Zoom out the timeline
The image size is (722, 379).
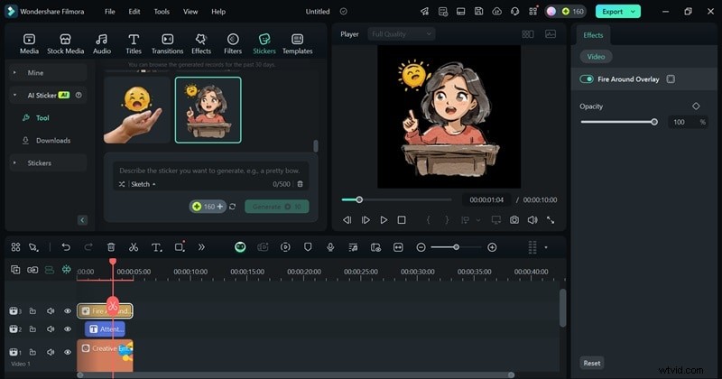pyautogui.click(x=421, y=247)
